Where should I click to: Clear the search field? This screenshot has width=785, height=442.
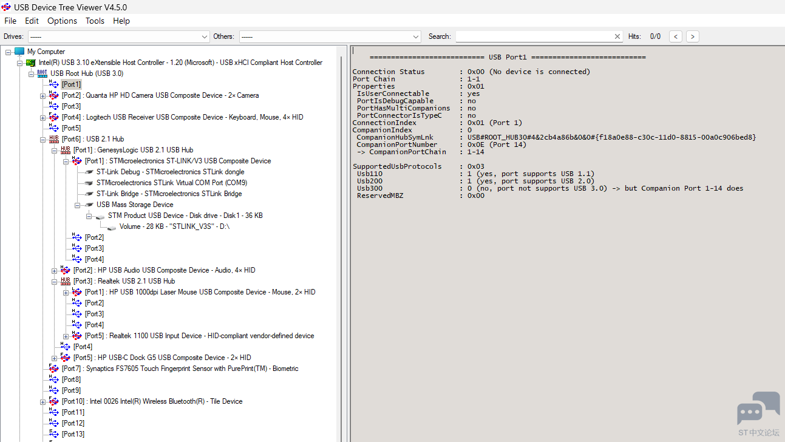click(x=617, y=36)
